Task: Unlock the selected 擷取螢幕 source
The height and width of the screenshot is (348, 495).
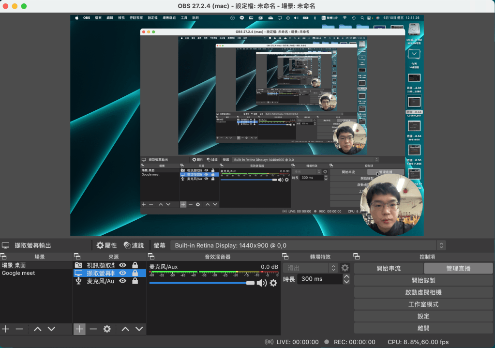Action: coord(135,273)
